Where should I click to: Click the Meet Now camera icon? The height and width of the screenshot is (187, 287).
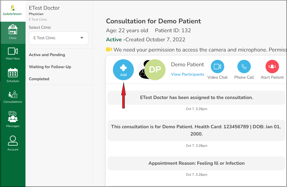(x=13, y=53)
